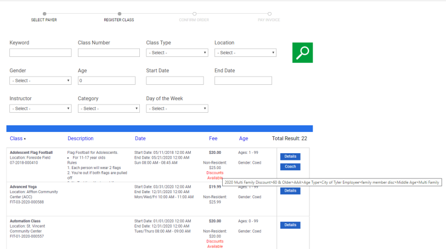Sort results by Class column header
Image resolution: width=446 pixels, height=249 pixels.
click(x=16, y=138)
